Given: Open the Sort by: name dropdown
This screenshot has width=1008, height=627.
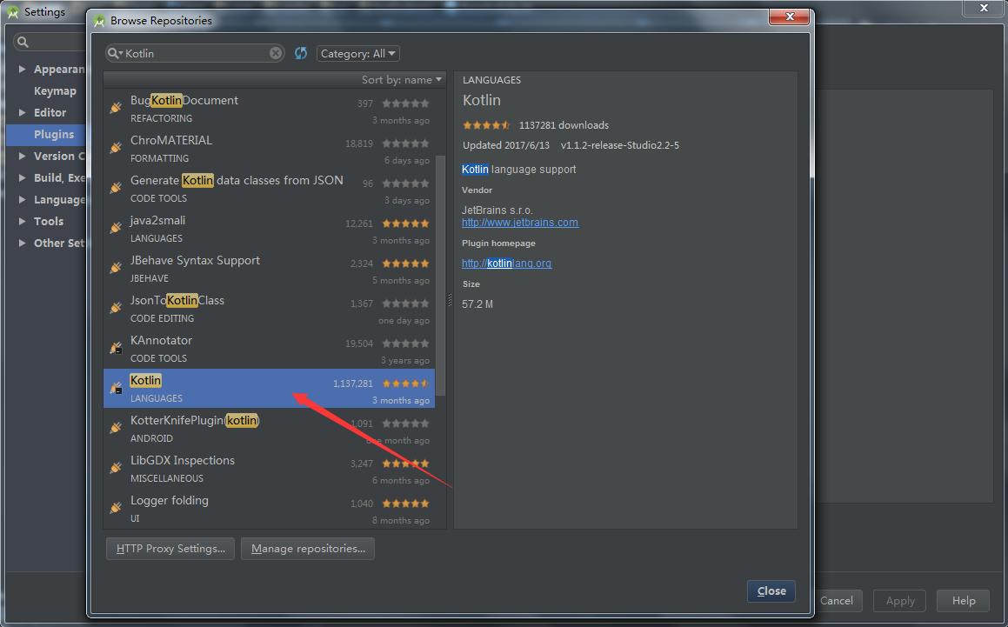Looking at the screenshot, I should pos(402,80).
